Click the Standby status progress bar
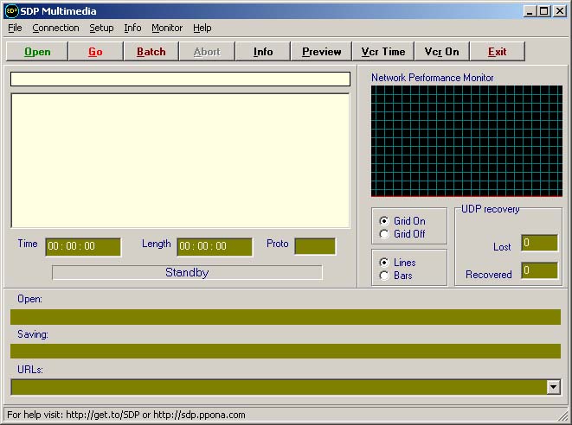This screenshot has width=572, height=425. [187, 272]
